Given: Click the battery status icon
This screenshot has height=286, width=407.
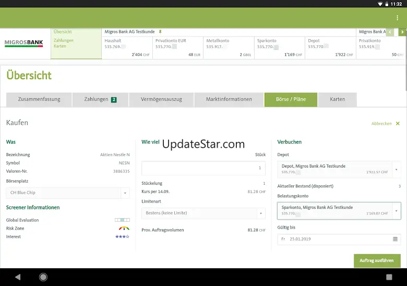Looking at the screenshot, I should tap(387, 4).
